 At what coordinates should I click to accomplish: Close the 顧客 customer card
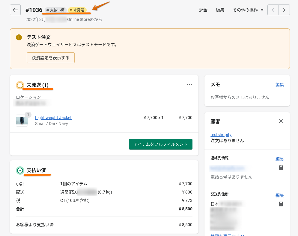pos(281,121)
